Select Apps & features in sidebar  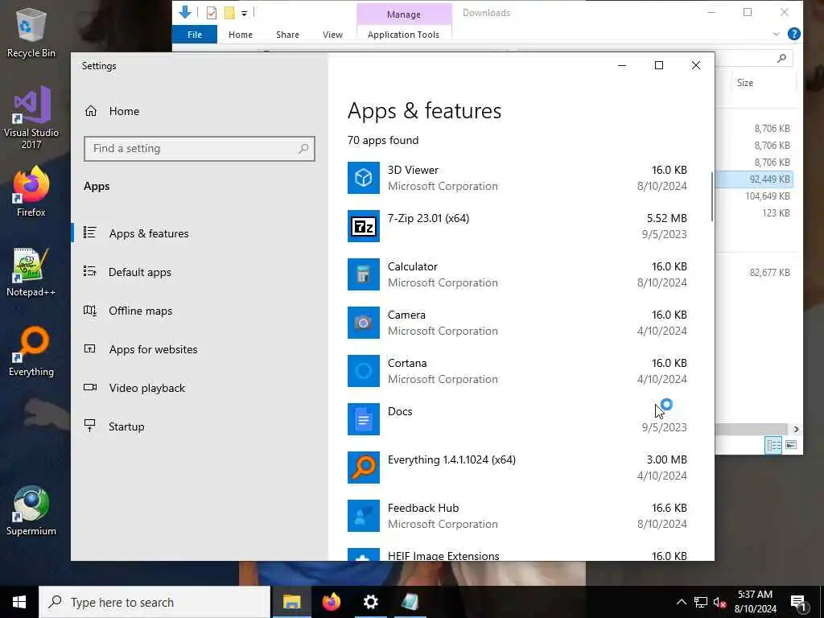pos(200,233)
